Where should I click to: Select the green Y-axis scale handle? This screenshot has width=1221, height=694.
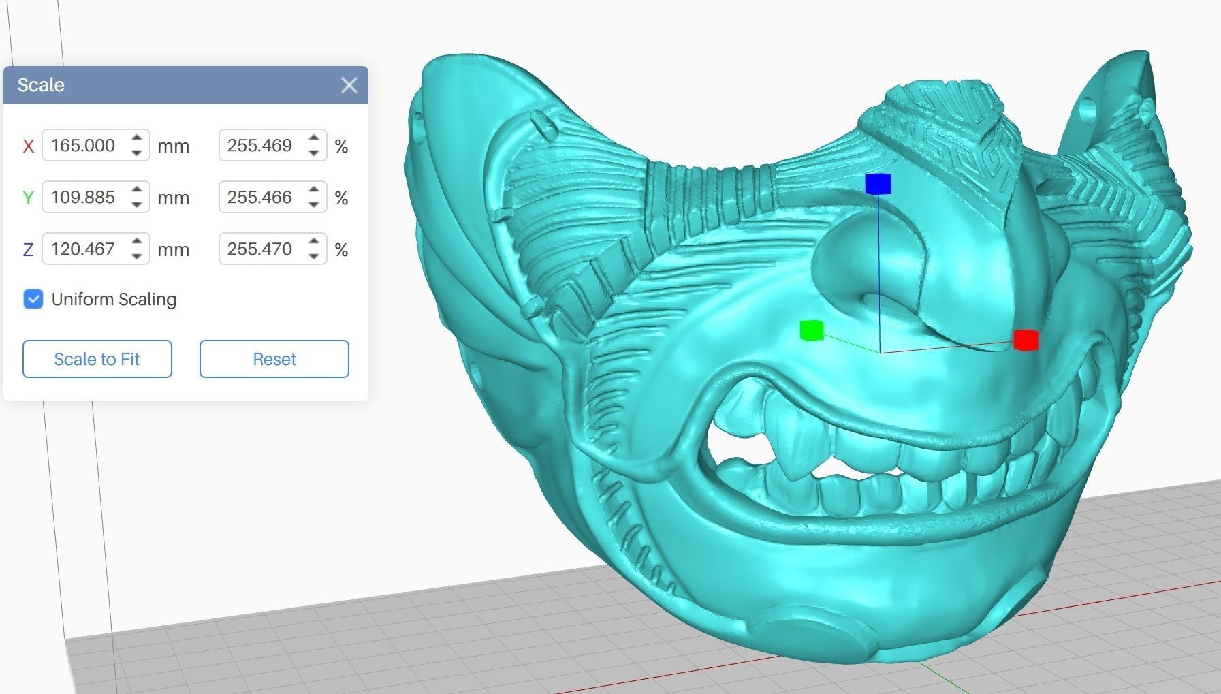(x=811, y=332)
